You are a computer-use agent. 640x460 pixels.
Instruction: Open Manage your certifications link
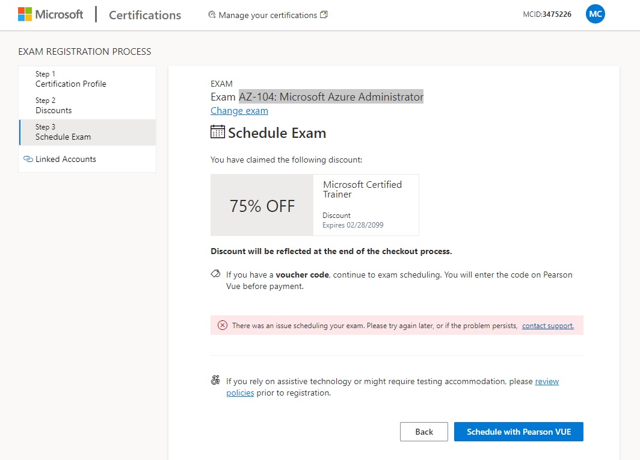tap(268, 15)
